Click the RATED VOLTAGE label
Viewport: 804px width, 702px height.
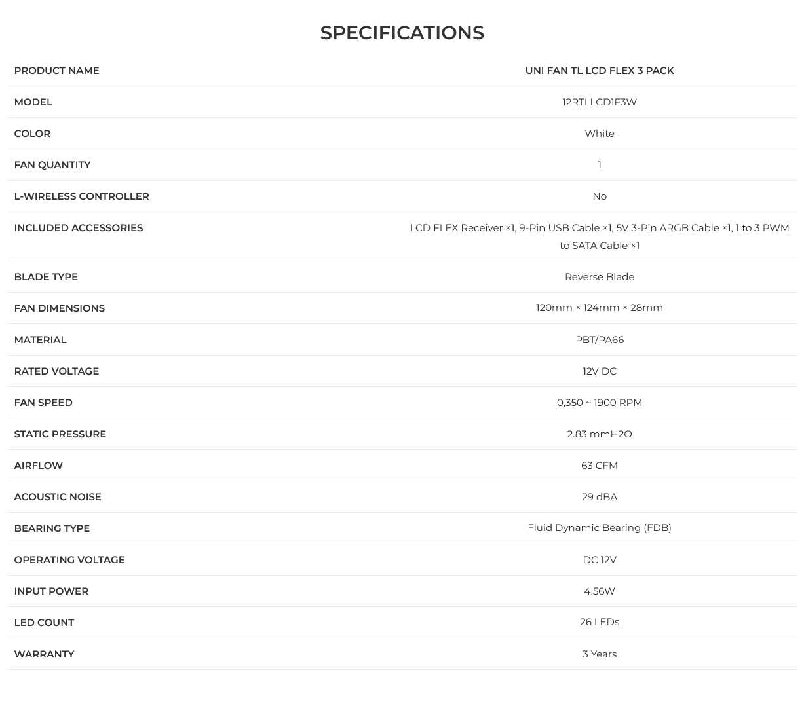(x=56, y=371)
